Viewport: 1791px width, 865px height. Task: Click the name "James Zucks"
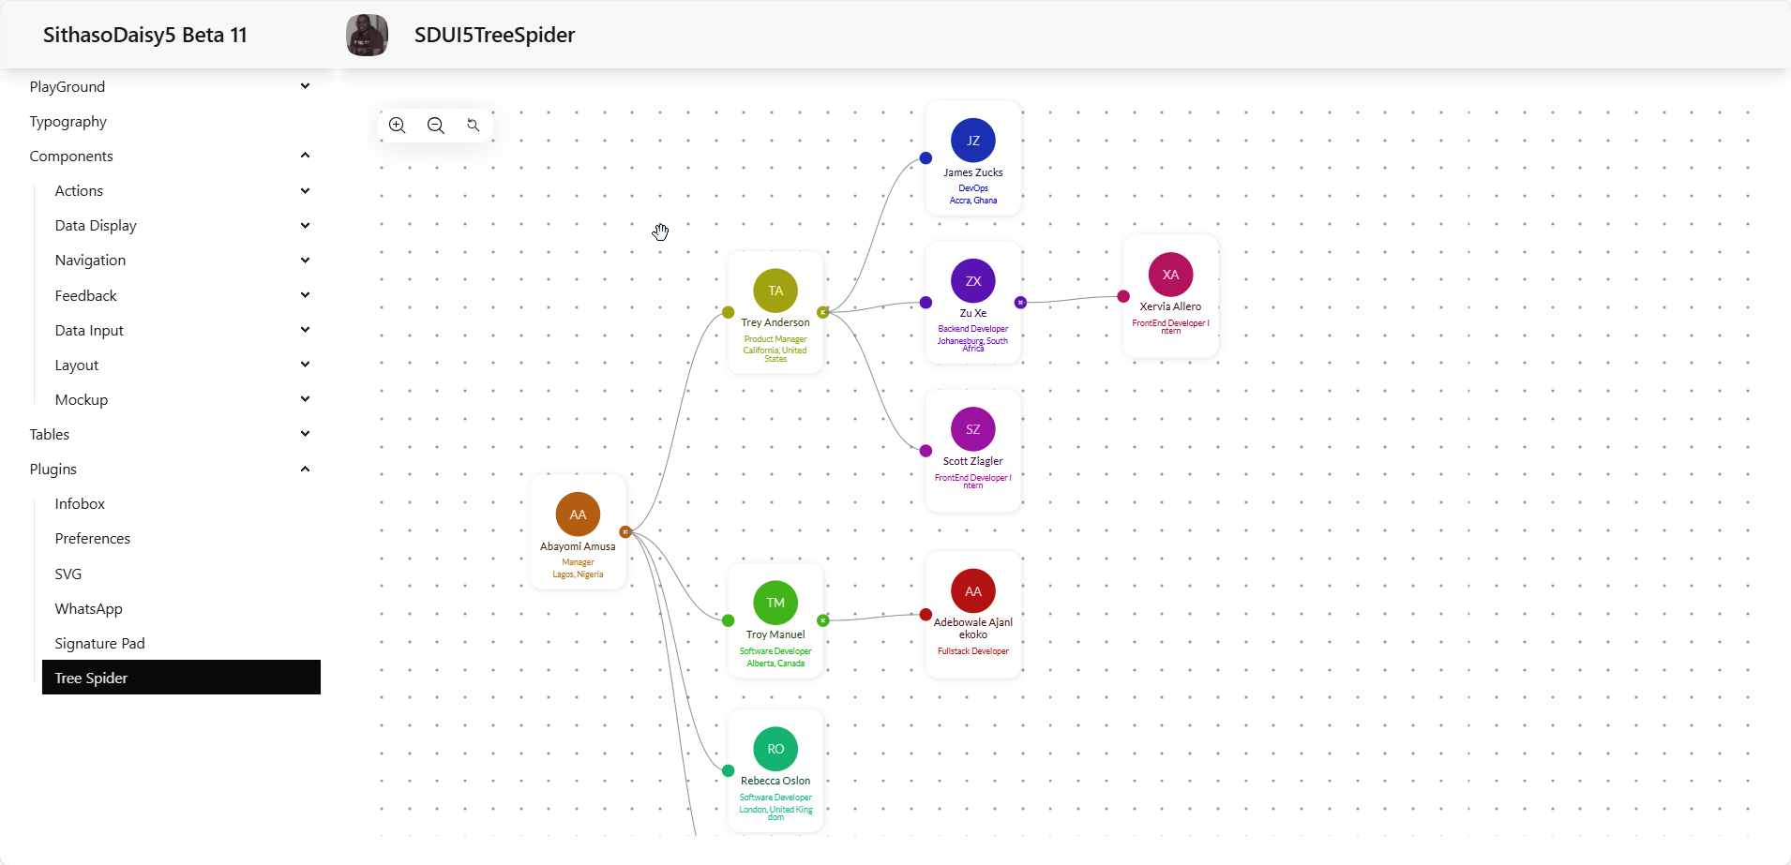point(973,172)
